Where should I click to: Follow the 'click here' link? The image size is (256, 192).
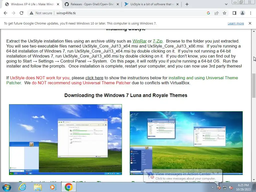(x=94, y=78)
